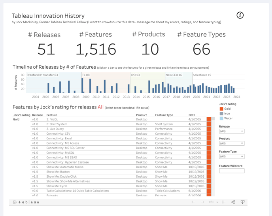Click the Feature Wildcard input field

click(232, 171)
